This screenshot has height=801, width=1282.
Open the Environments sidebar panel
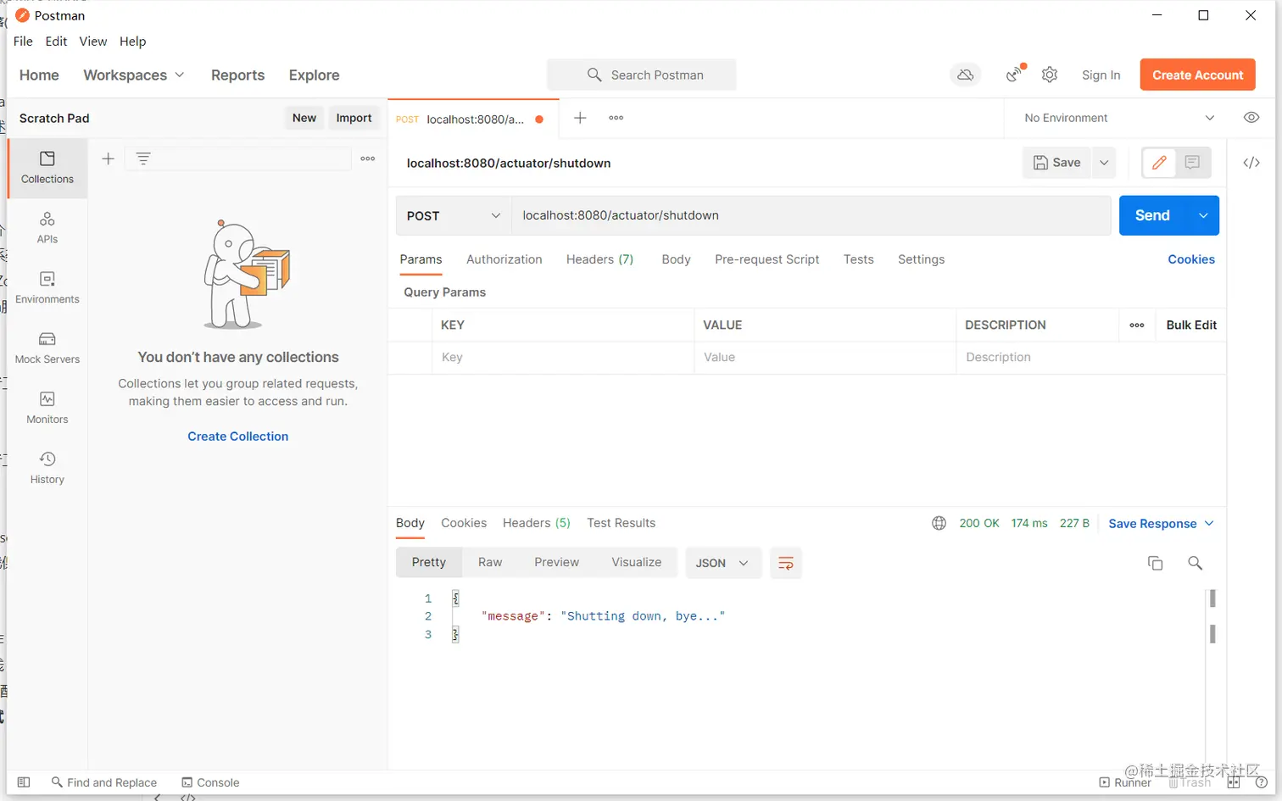tap(47, 288)
